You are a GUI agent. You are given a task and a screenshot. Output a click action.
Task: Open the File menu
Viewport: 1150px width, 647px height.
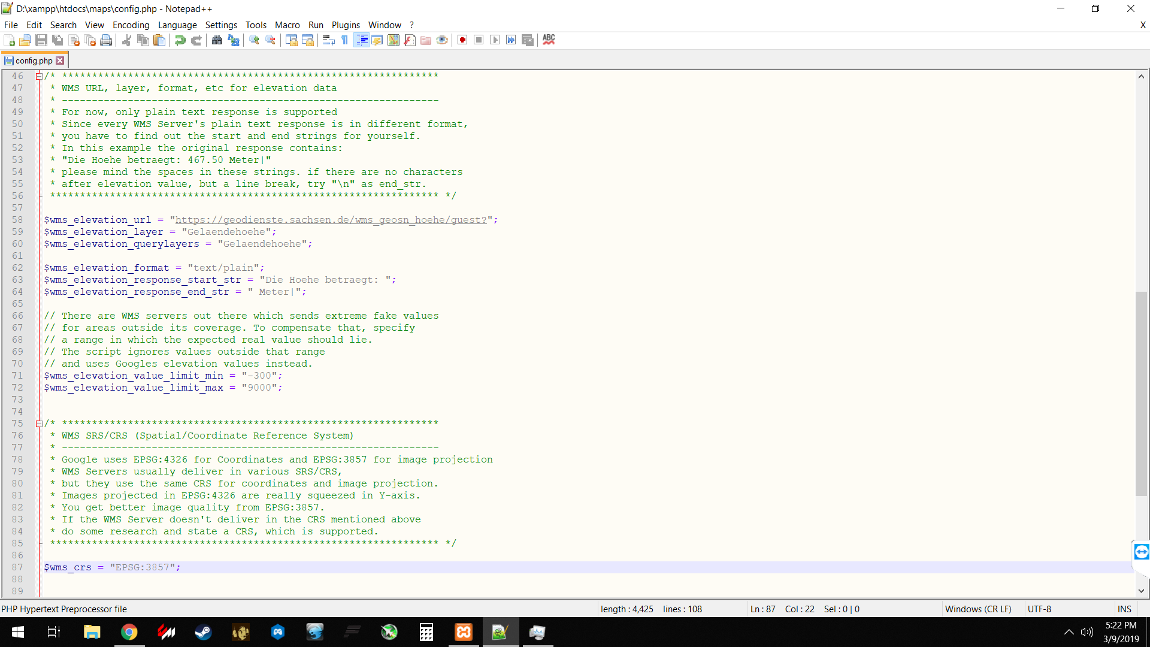click(x=11, y=25)
